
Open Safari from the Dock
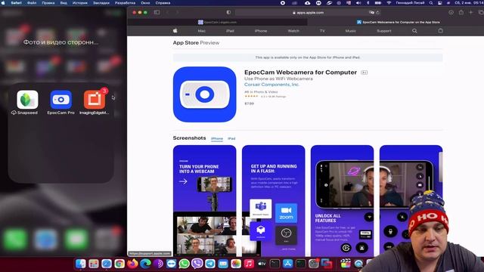107,264
